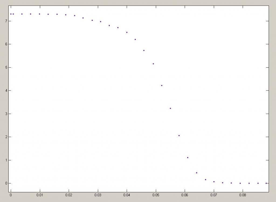276x202 pixels.
Task: Pick the data point just above y=2
Action: pos(179,136)
